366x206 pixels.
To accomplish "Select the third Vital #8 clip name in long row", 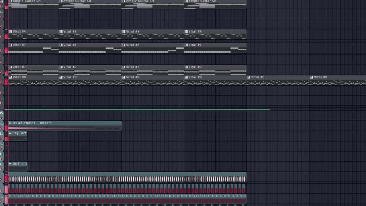I will pyautogui.click(x=132, y=77).
